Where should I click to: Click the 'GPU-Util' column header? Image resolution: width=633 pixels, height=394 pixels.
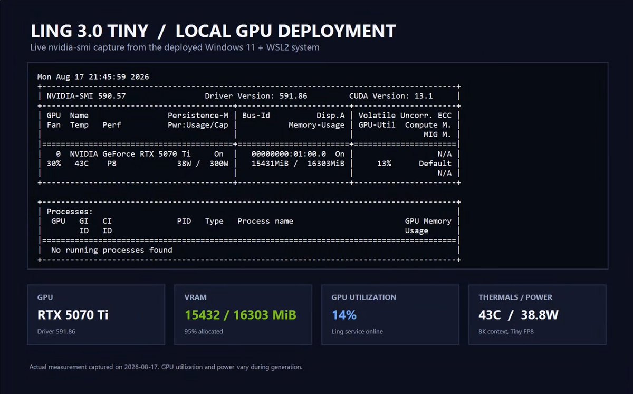(377, 125)
